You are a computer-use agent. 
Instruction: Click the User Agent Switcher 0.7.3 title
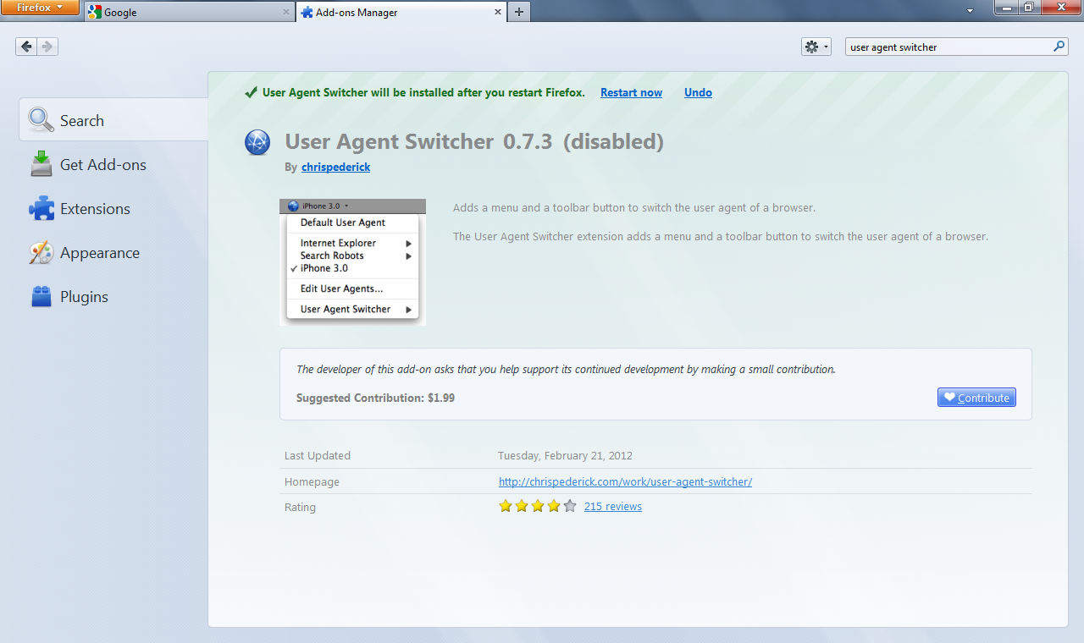418,142
